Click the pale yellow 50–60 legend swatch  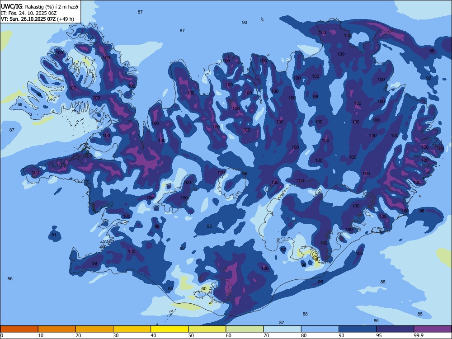pyautogui.click(x=207, y=329)
